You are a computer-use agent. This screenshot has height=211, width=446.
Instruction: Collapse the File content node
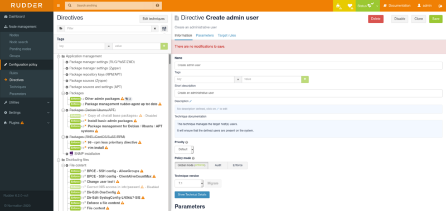[63, 165]
